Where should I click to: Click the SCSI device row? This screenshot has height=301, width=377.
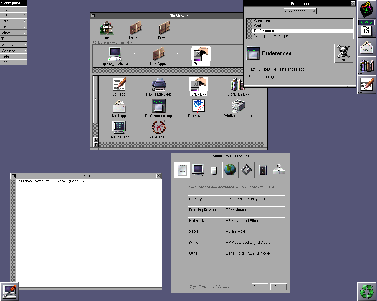tap(237, 232)
